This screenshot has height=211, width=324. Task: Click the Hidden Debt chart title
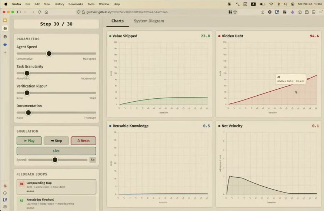(x=232, y=36)
